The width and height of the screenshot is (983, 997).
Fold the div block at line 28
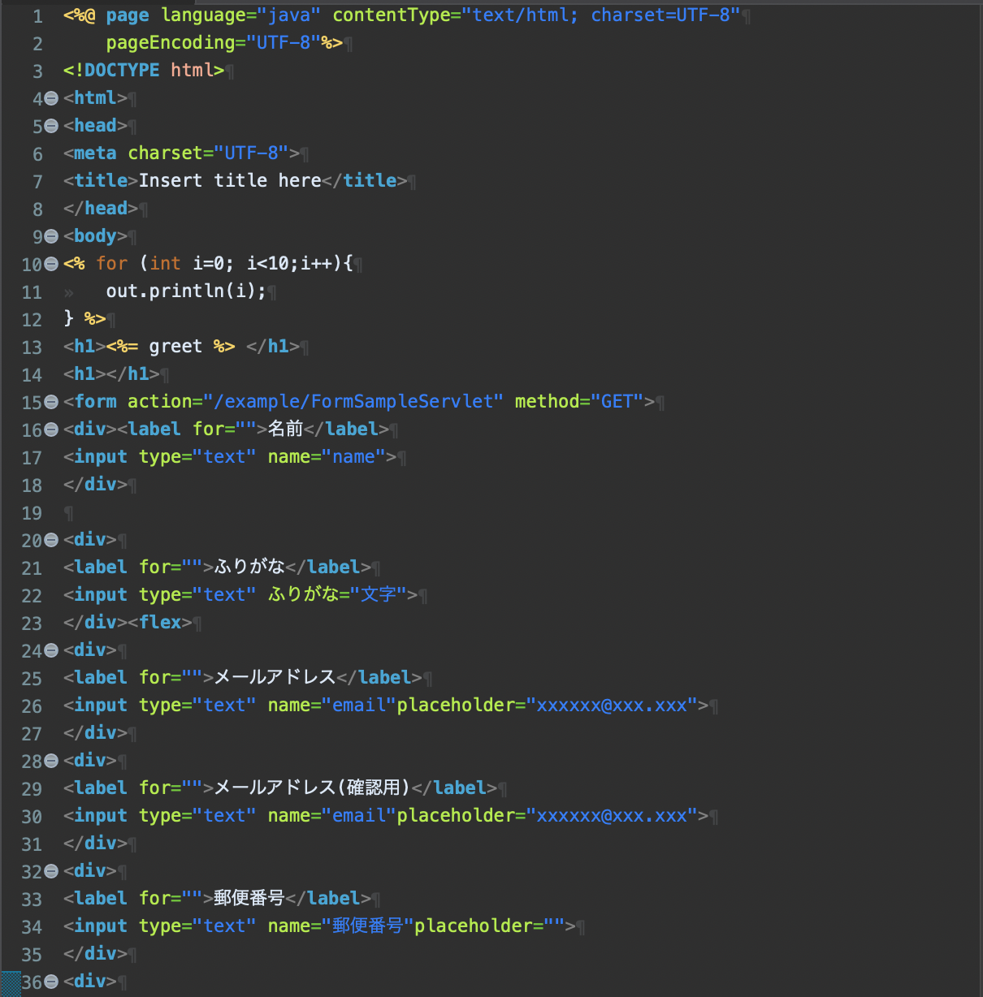tap(51, 761)
